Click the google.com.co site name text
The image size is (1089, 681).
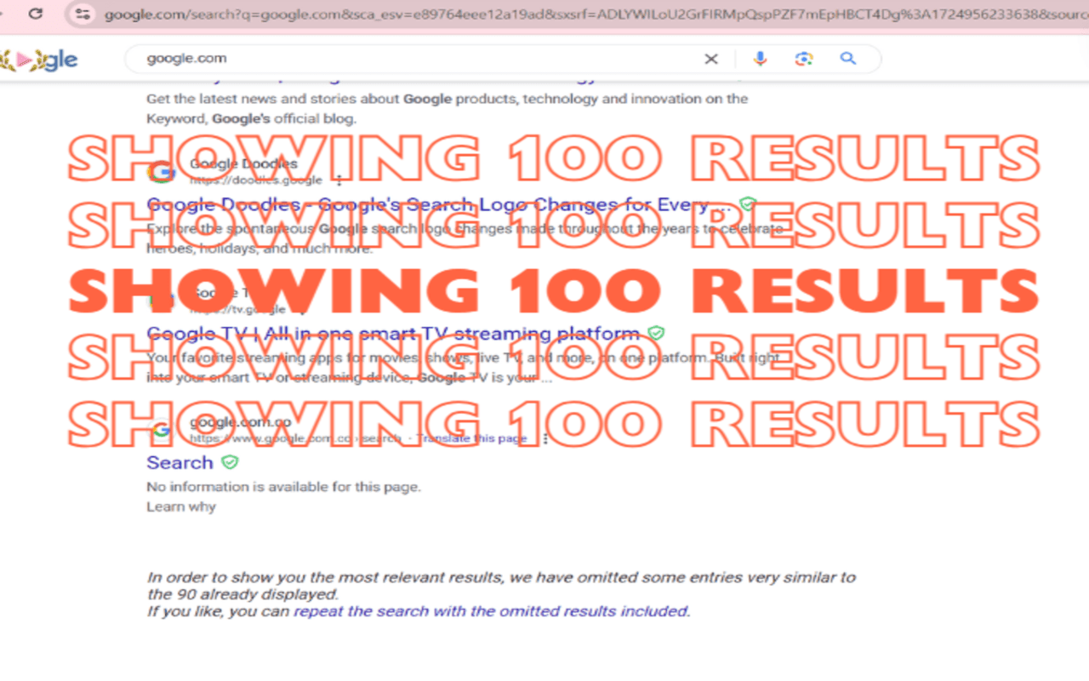(x=241, y=422)
